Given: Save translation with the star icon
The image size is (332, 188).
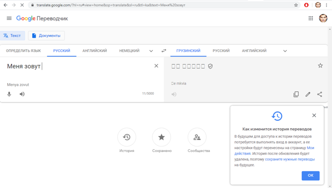Looking at the screenshot, I should 320,66.
